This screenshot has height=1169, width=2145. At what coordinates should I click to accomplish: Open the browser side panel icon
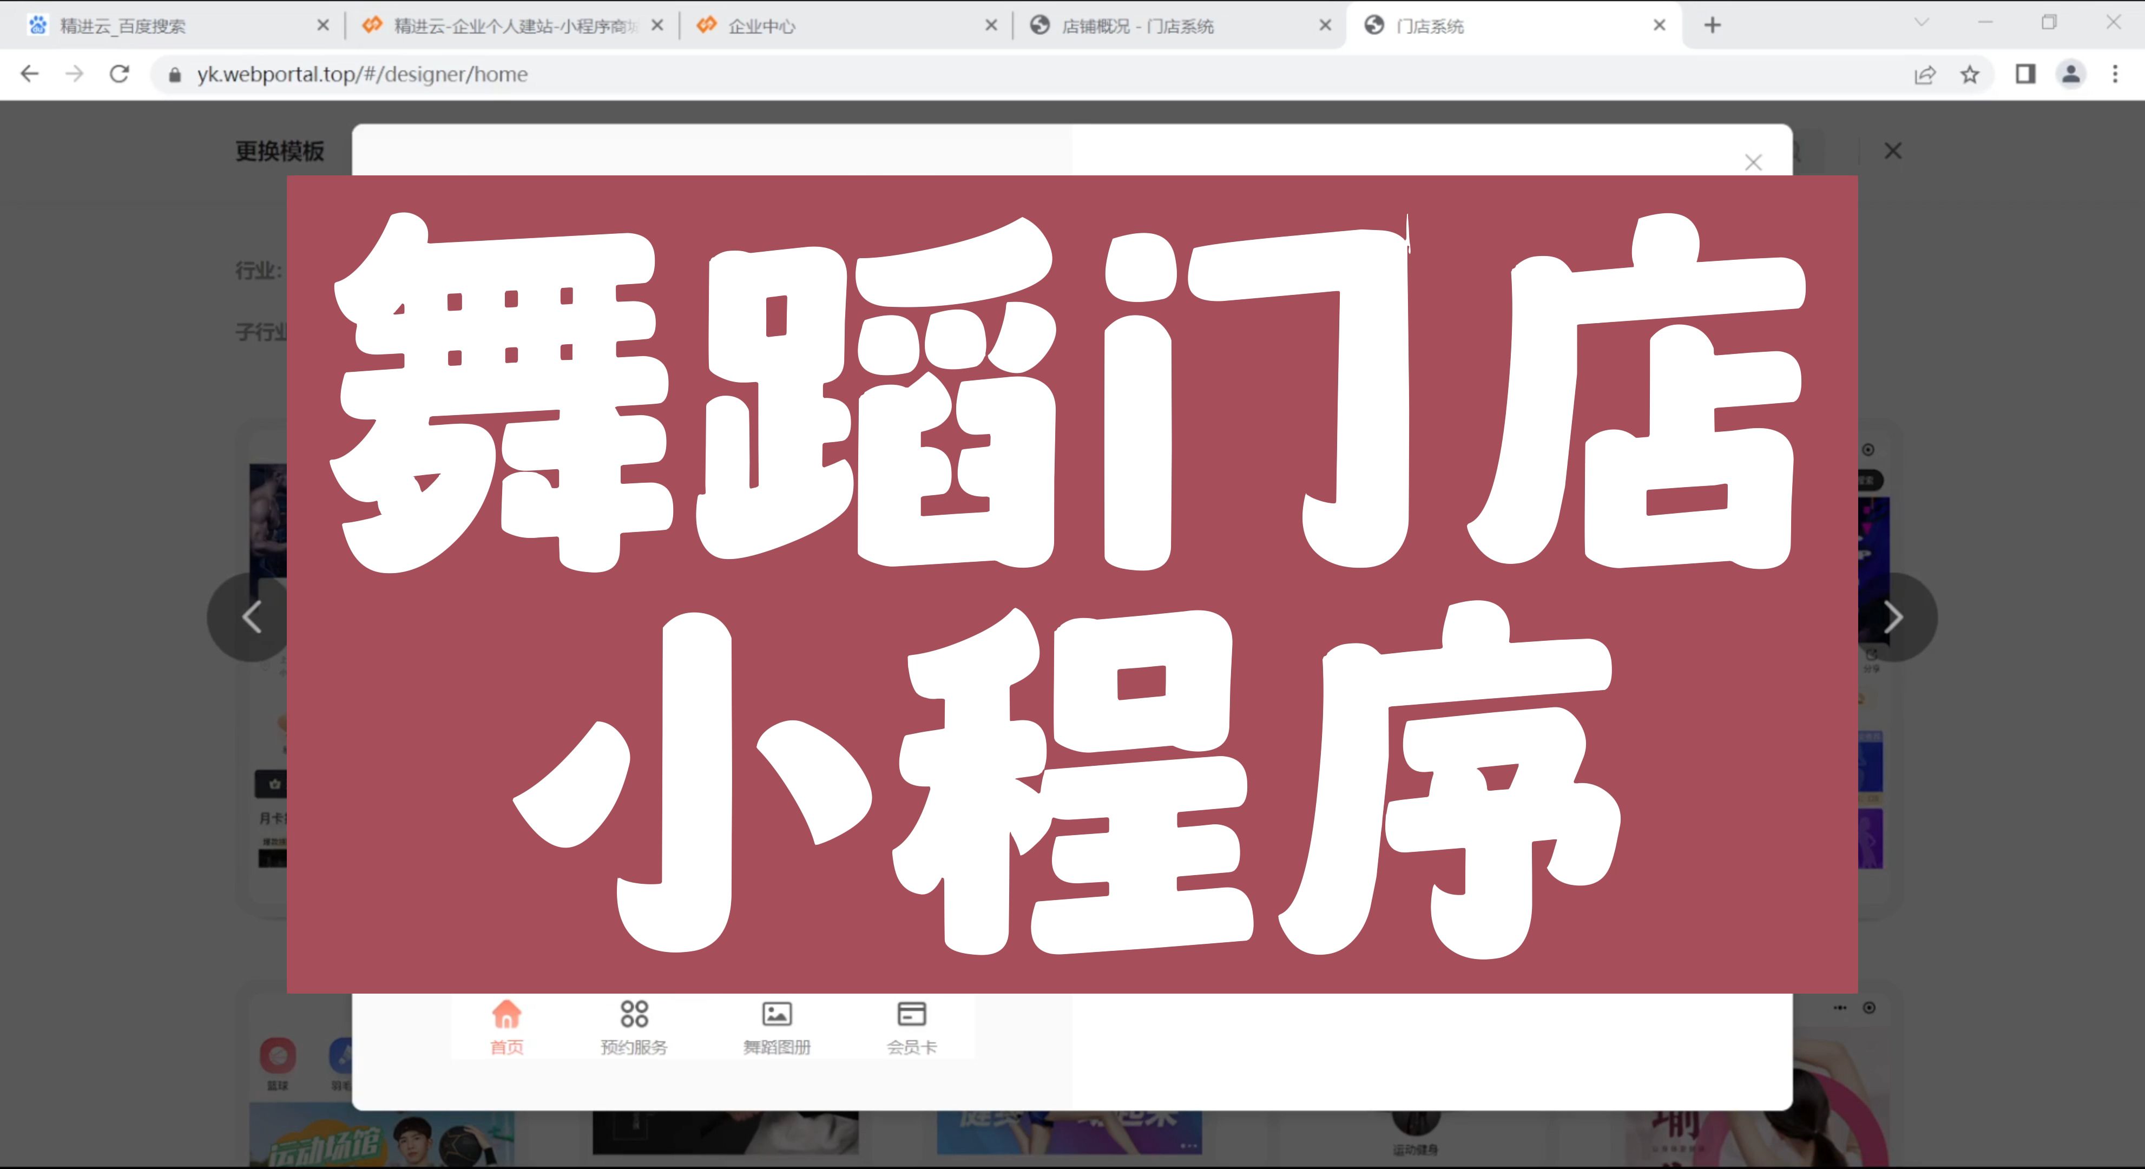tap(2025, 74)
